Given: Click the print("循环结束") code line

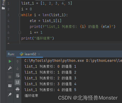Looking at the screenshot, I should pyautogui.click(x=37, y=38).
